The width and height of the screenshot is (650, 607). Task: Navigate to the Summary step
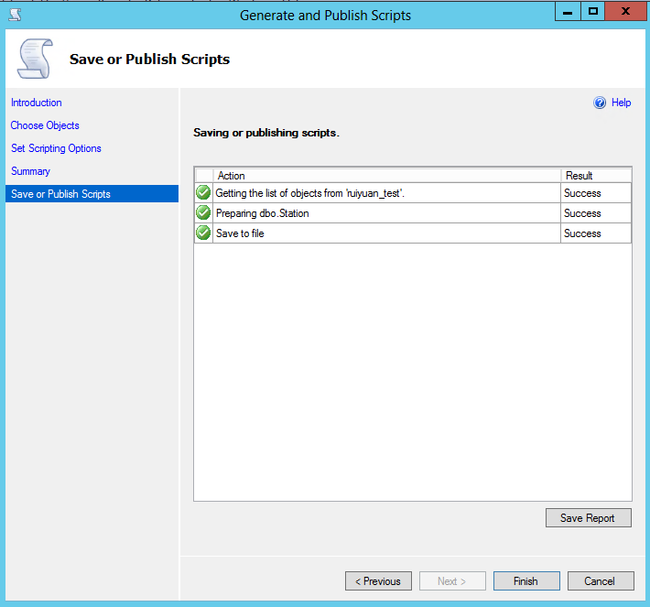[x=30, y=171]
